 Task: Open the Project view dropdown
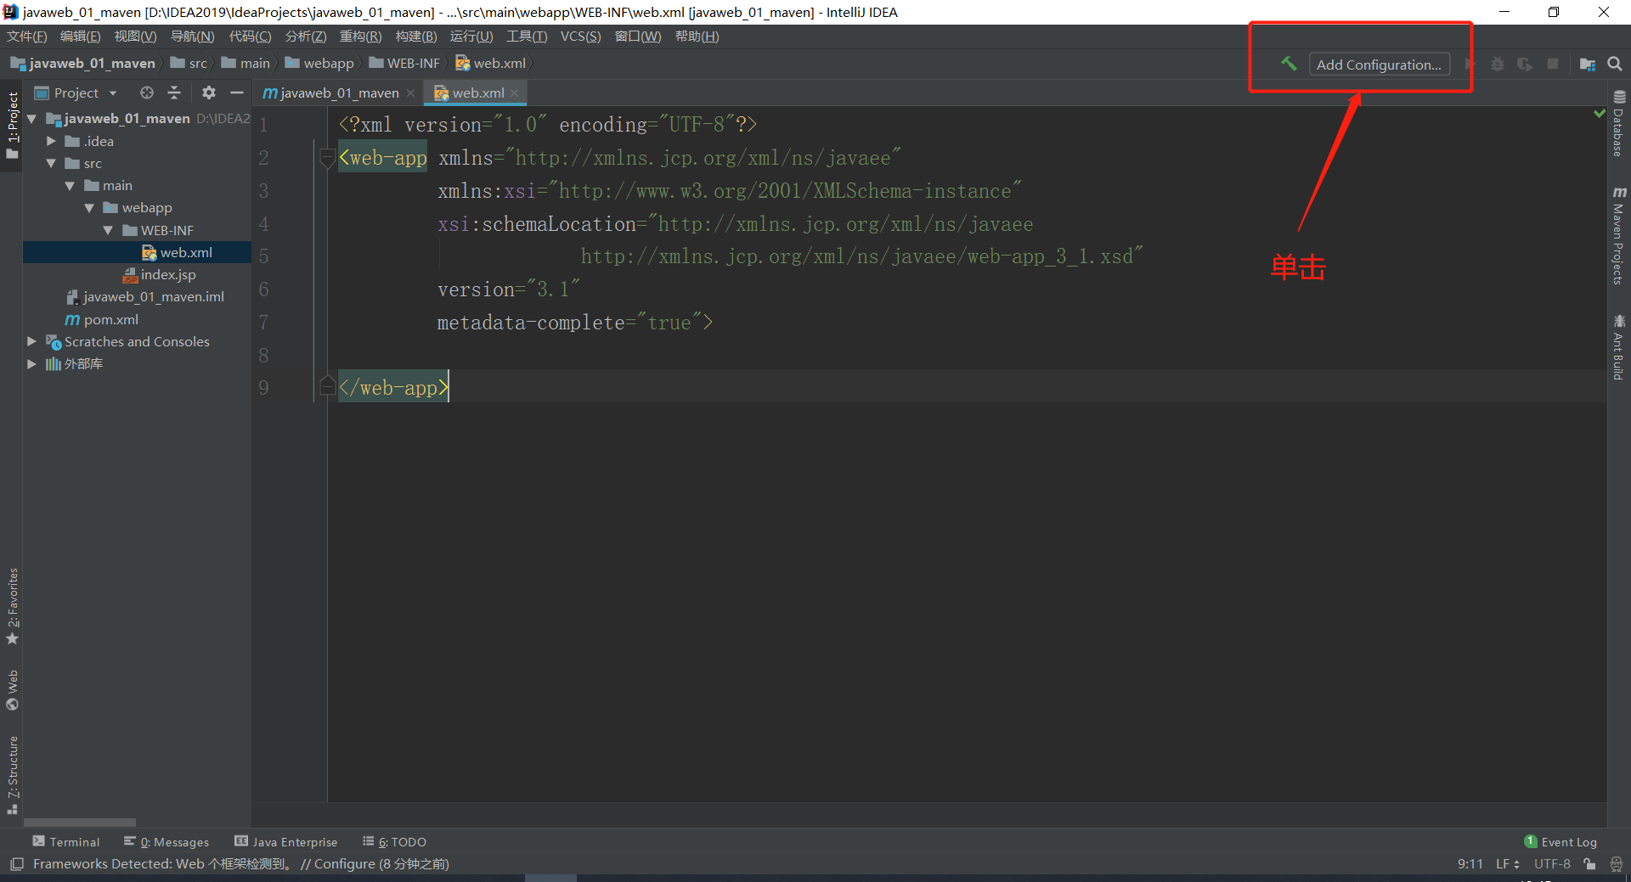[x=113, y=93]
